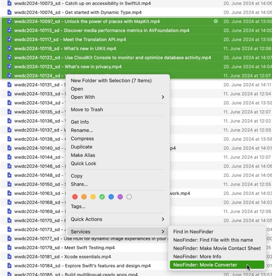Click the file icon of wwdc2024-10074_sd
The height and width of the screenshot is (276, 272).
9,12
